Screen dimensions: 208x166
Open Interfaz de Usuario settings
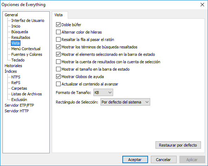(x=28, y=20)
